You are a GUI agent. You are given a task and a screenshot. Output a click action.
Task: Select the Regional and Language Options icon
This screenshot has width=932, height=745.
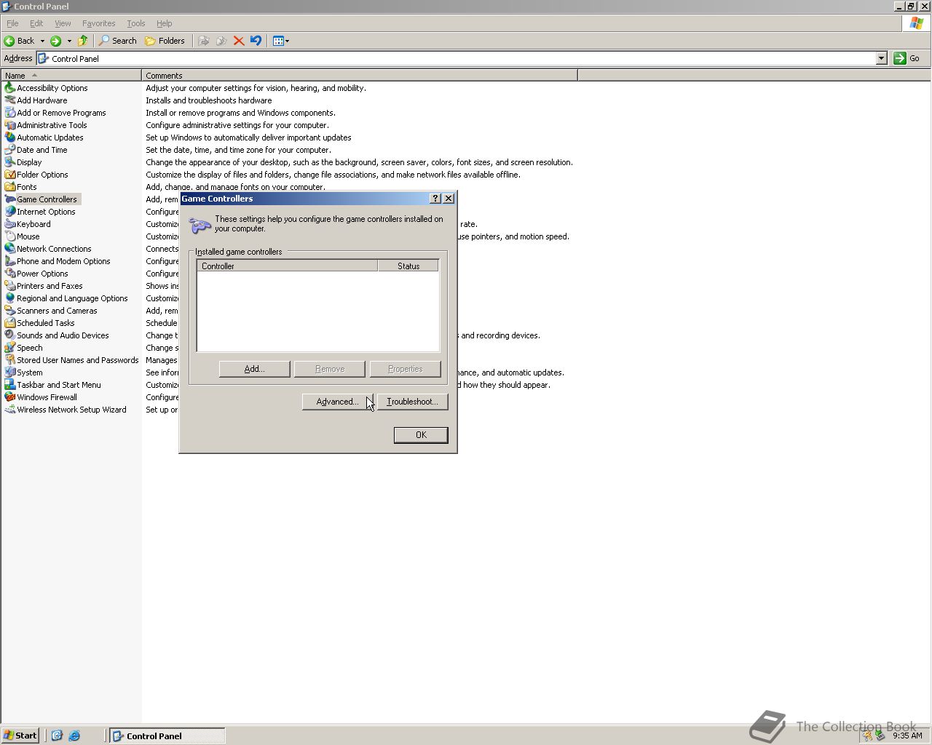[9, 298]
